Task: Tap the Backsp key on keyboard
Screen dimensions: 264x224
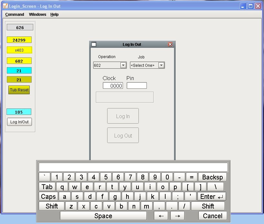Action: tap(212, 177)
